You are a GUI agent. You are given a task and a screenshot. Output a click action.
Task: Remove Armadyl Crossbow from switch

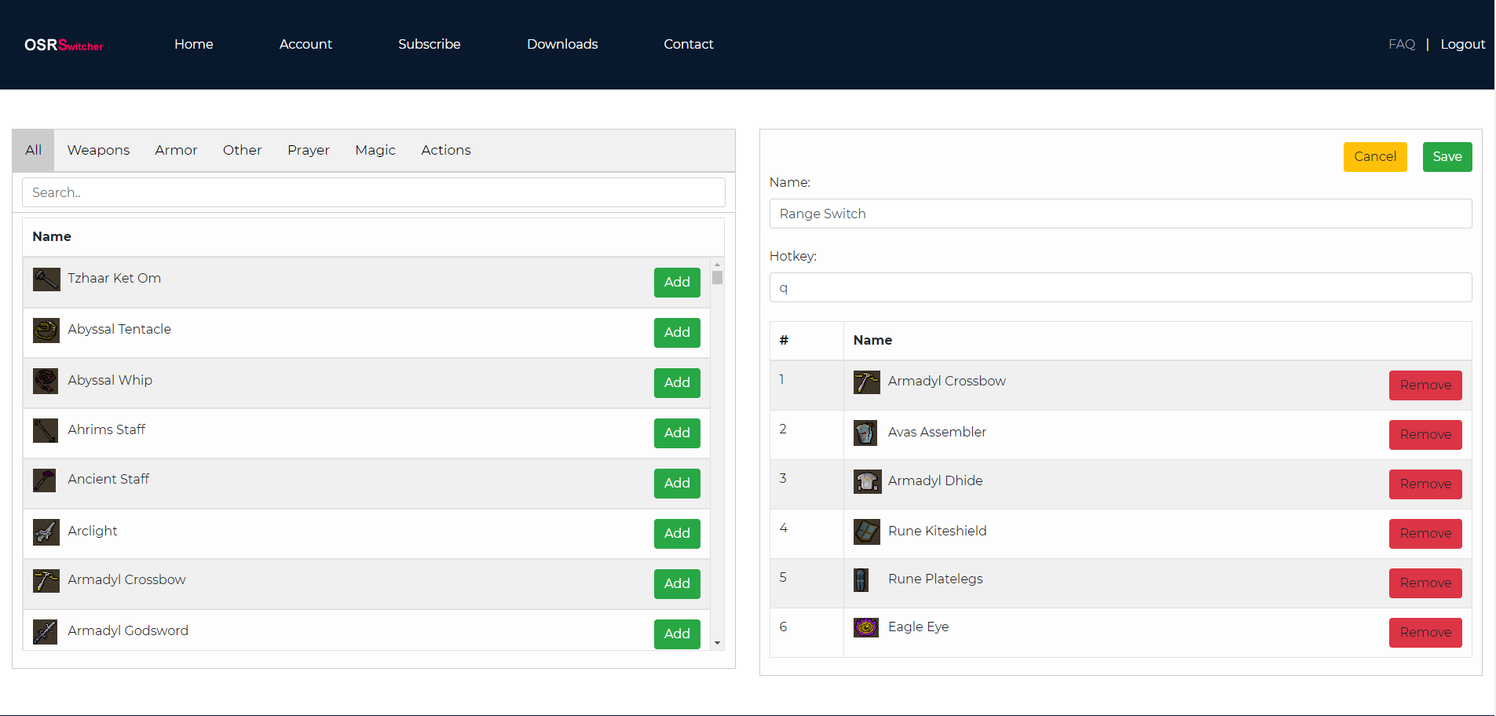[1425, 385]
